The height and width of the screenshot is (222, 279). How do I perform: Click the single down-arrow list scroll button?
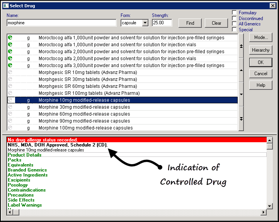242,94
